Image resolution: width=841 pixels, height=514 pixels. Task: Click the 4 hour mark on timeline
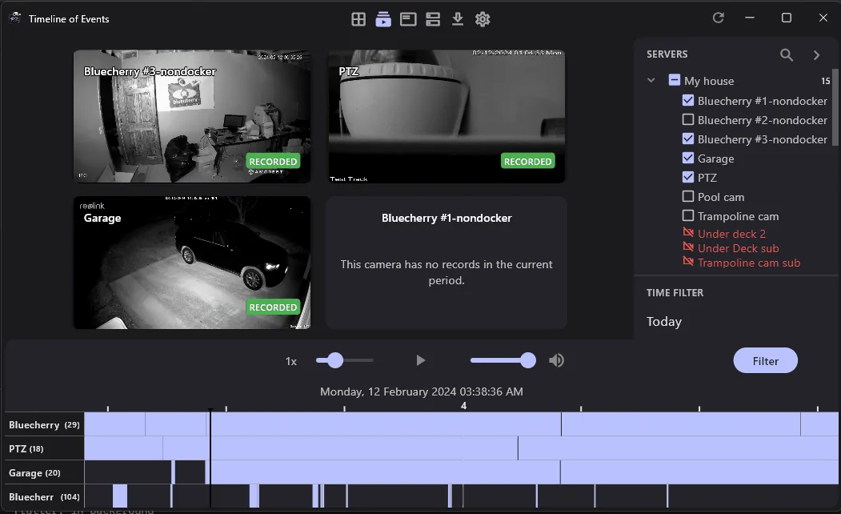point(463,406)
